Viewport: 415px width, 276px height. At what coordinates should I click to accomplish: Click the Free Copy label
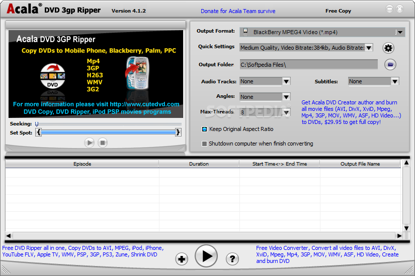coord(338,11)
